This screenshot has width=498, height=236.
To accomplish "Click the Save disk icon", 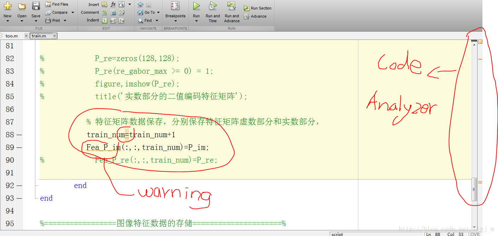I will click(x=36, y=6).
